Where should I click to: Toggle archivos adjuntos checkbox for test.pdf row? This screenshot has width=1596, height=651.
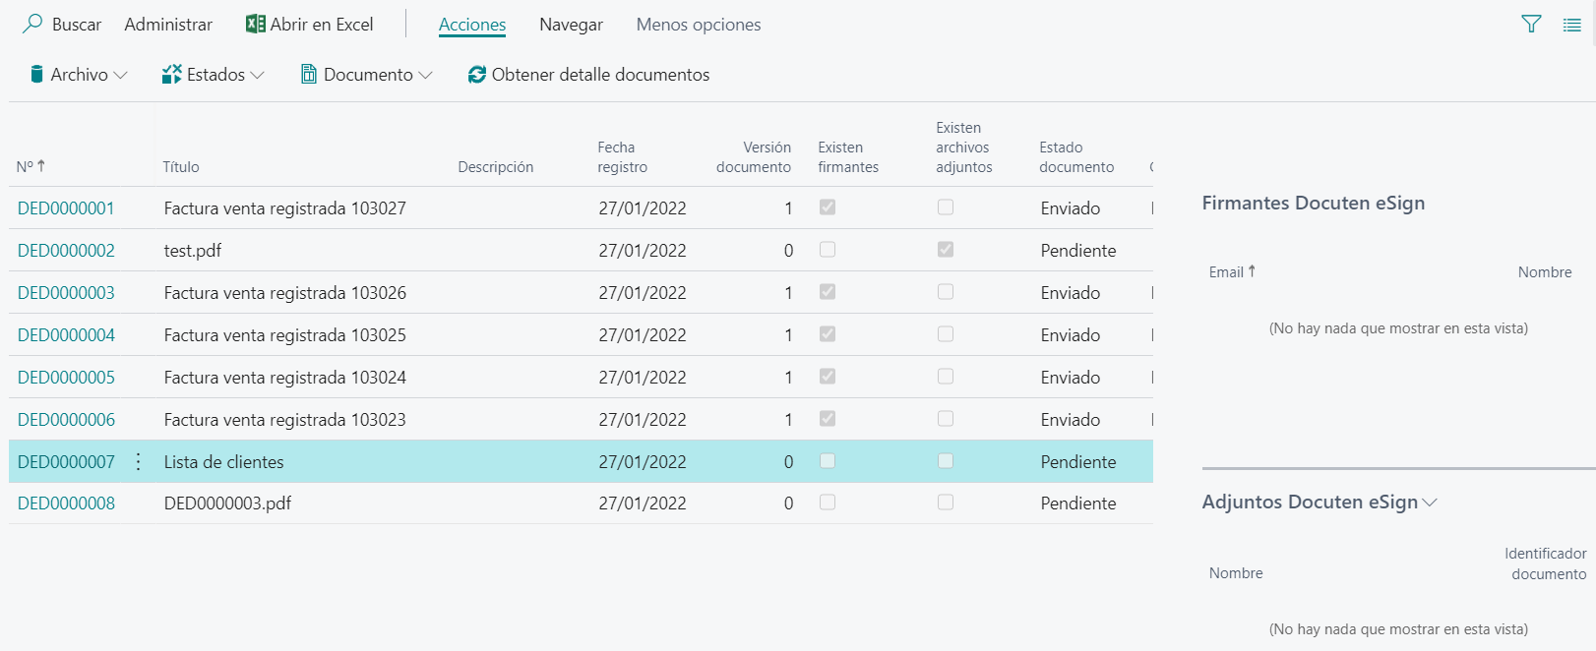pos(946,250)
